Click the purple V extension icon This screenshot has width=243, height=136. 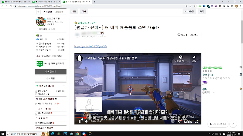212,6
